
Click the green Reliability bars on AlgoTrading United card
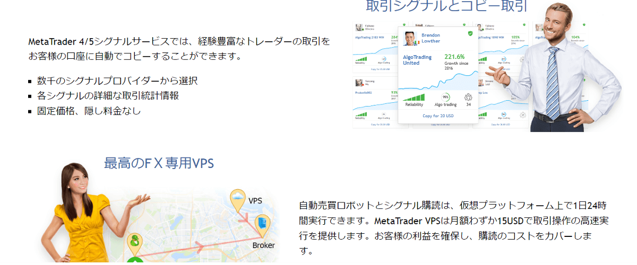414,97
